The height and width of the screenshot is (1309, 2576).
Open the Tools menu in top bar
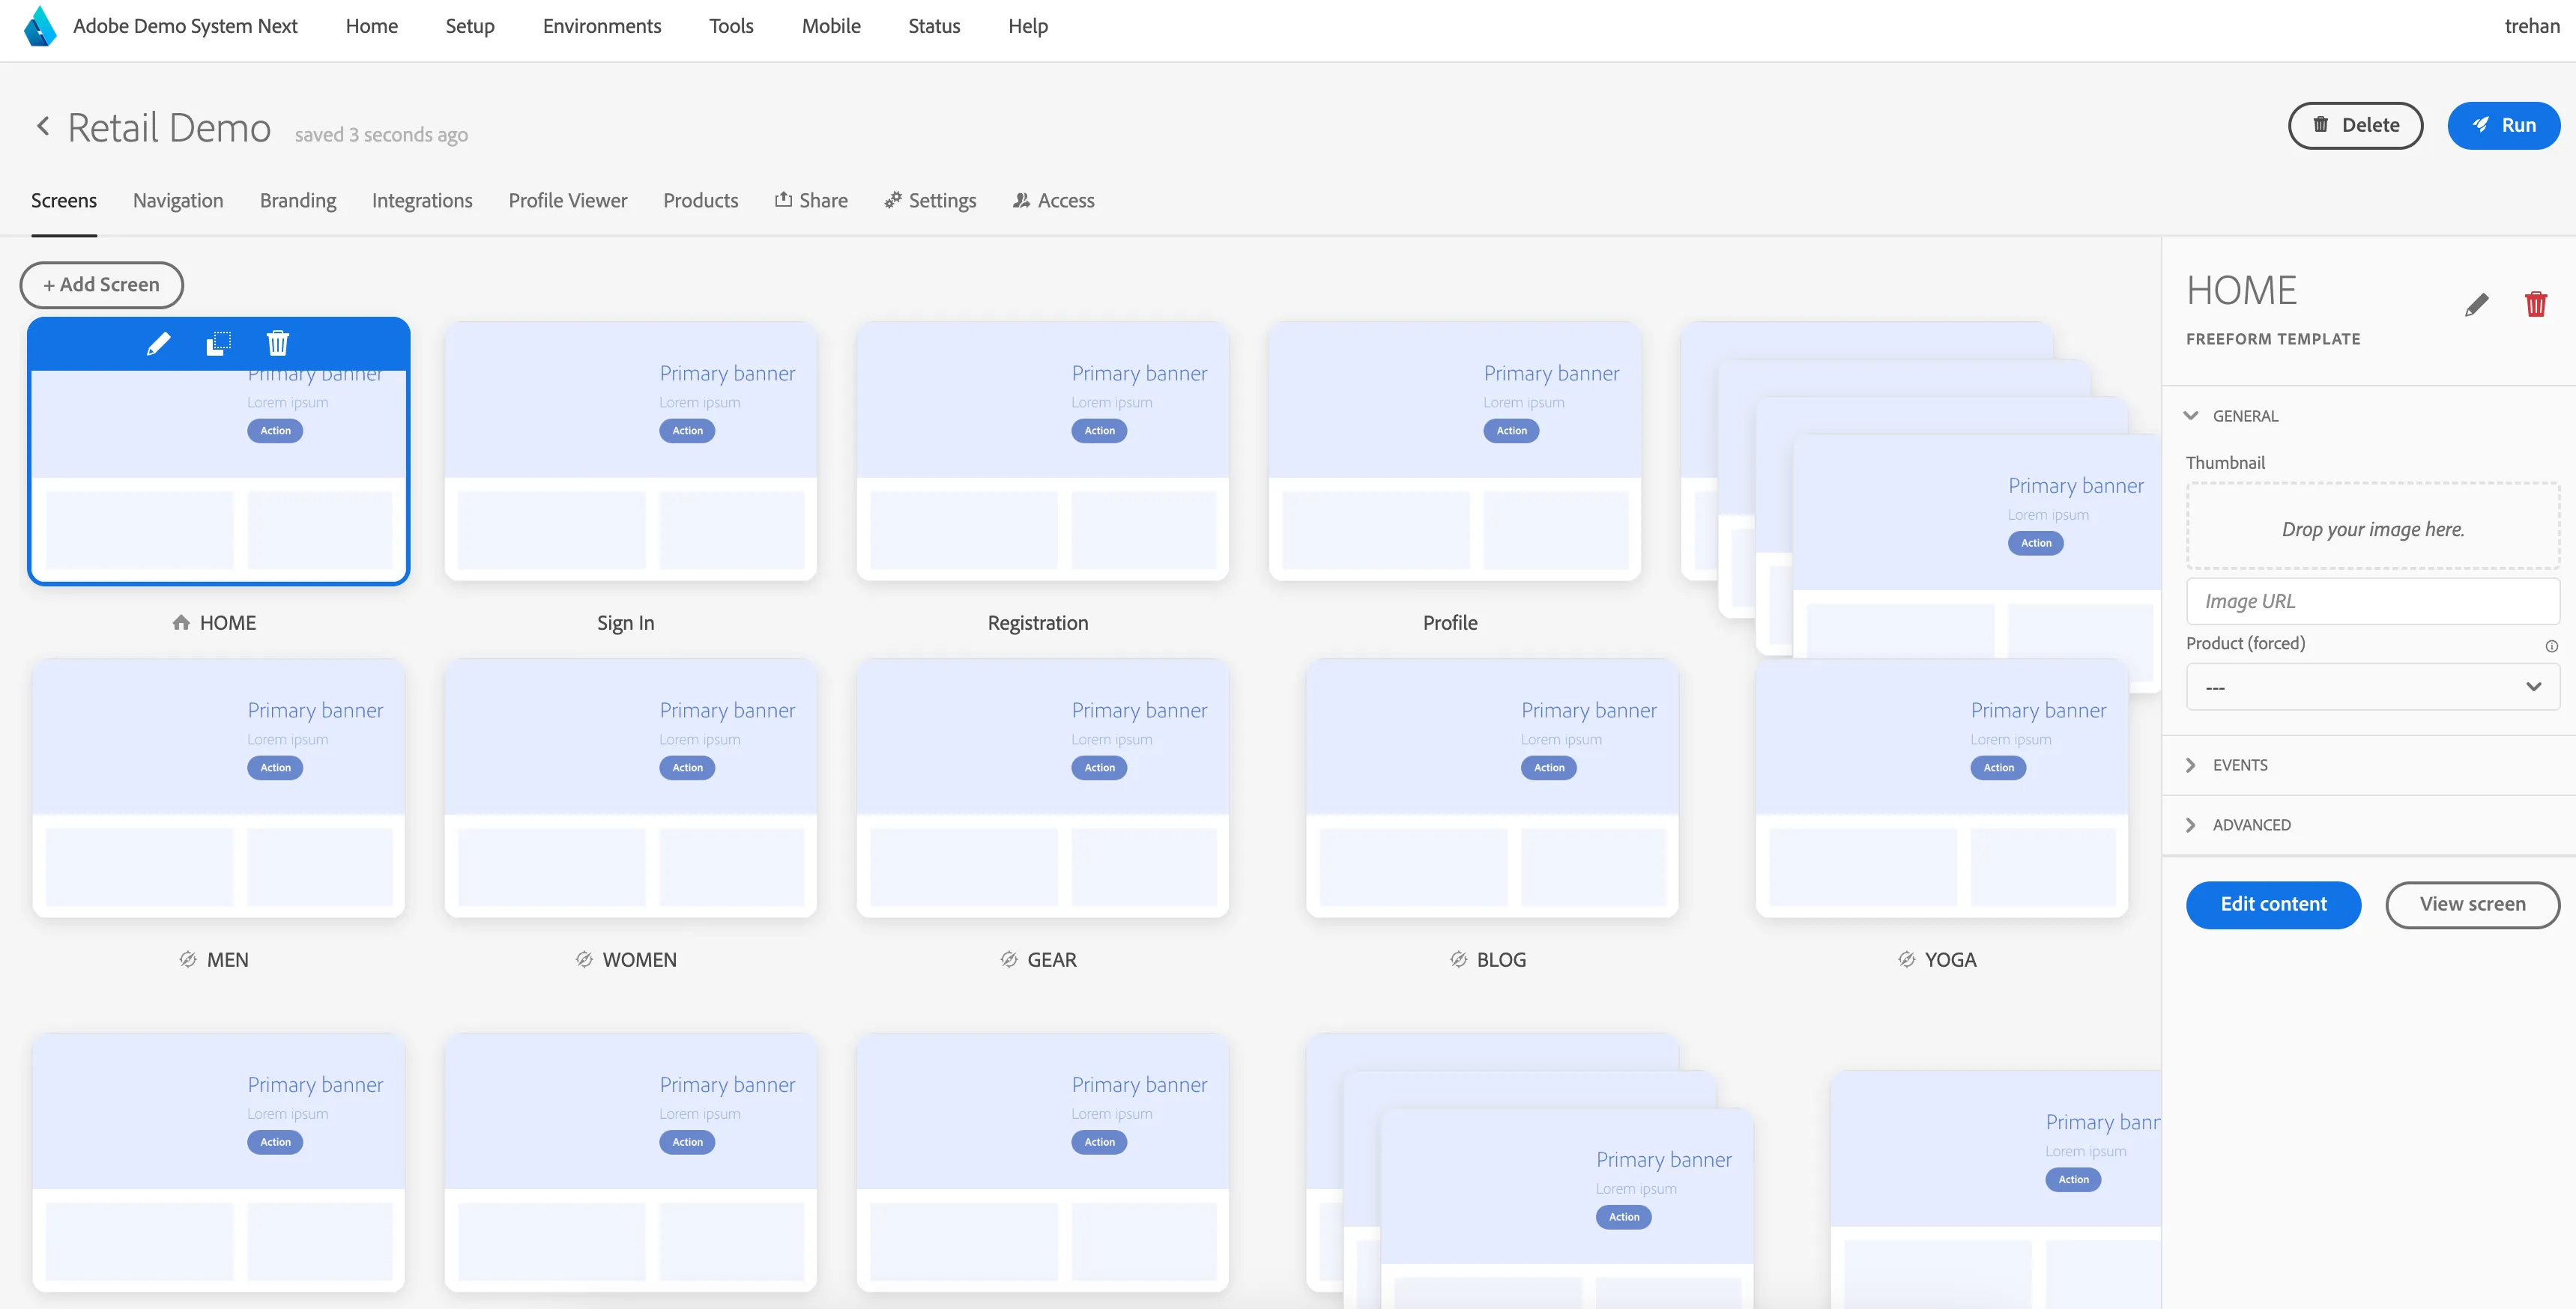click(731, 26)
